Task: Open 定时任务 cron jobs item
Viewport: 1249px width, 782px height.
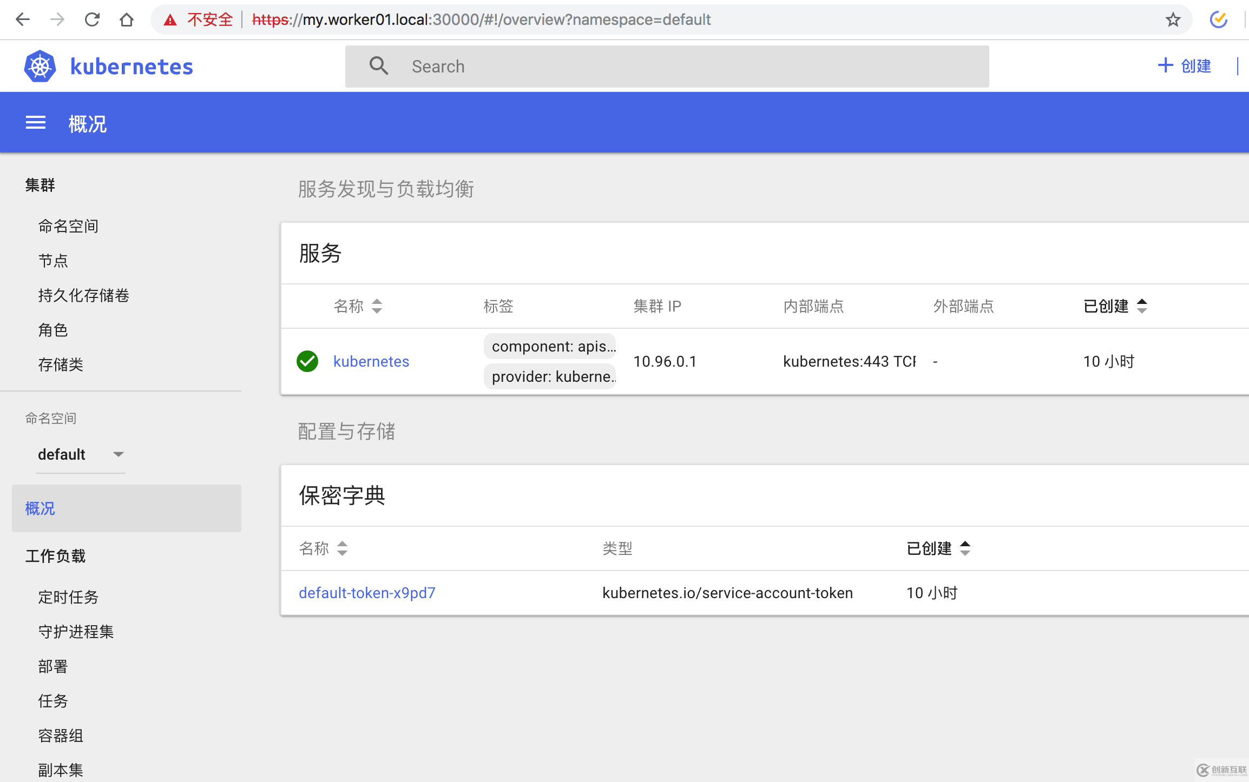Action: [68, 597]
